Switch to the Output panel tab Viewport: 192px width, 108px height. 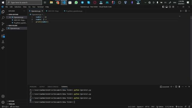pyautogui.click(x=42, y=87)
